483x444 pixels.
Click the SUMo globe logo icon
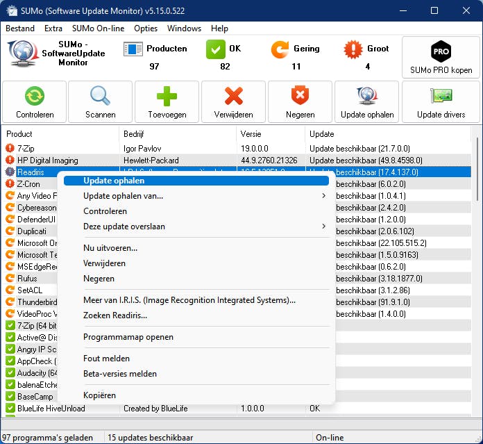point(23,54)
